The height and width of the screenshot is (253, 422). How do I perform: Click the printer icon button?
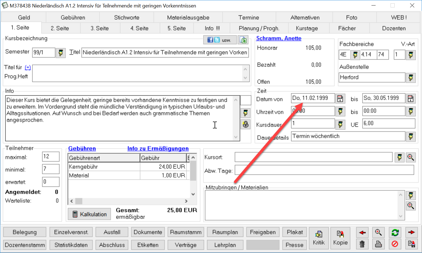[x=378, y=244]
